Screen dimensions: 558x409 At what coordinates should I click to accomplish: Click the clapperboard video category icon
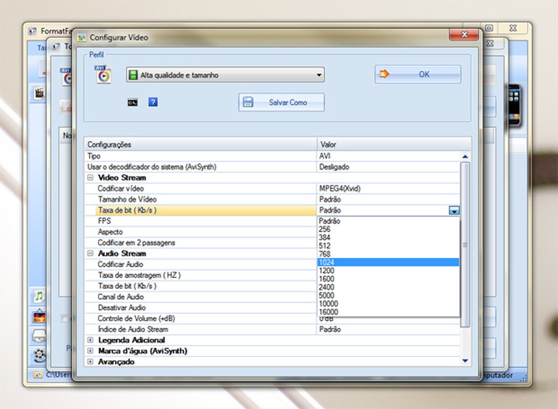pyautogui.click(x=39, y=93)
